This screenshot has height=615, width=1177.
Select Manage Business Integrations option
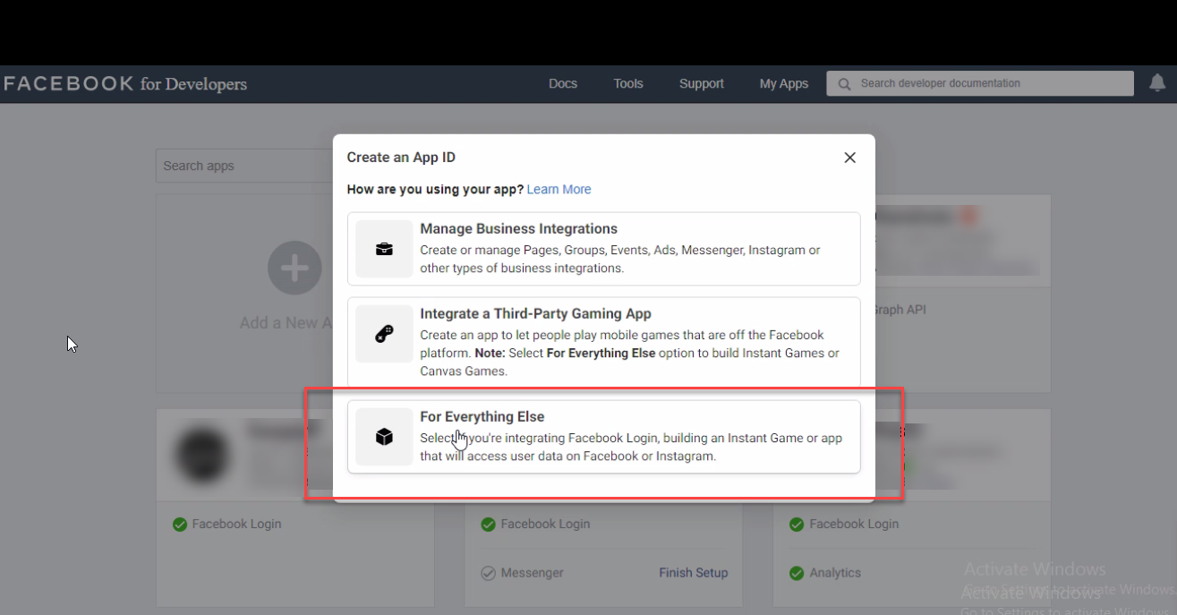[603, 249]
